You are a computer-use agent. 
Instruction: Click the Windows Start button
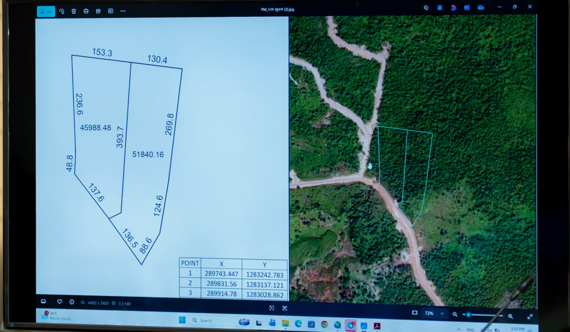click(x=182, y=320)
